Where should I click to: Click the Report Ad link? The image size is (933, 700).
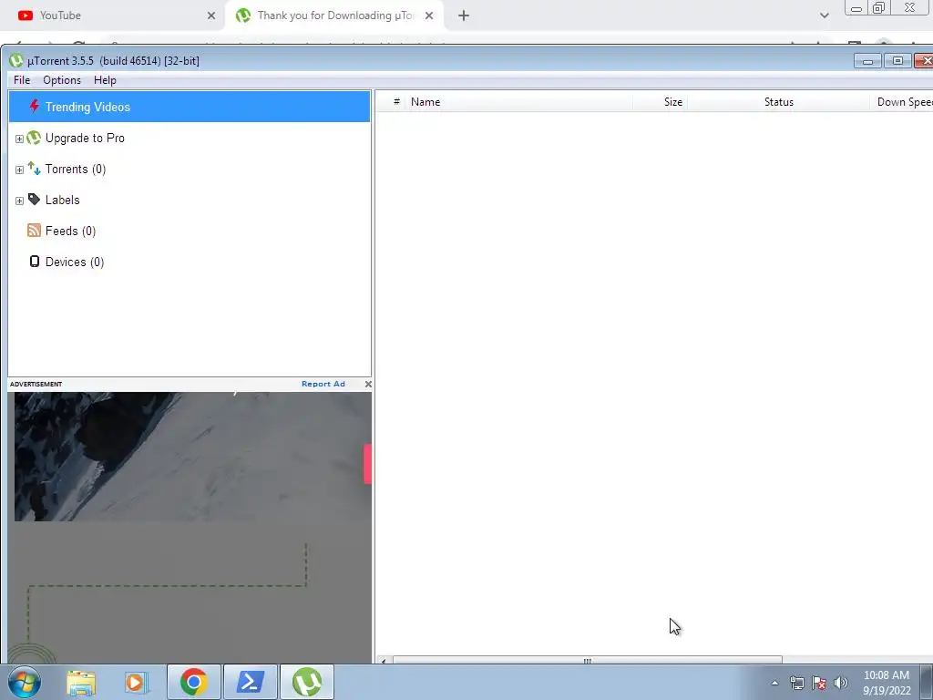323,384
